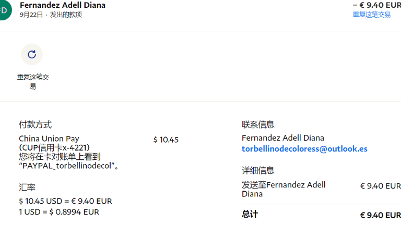Click the 付款方式 section heading
Screen dimensions: 401x225
tap(36, 125)
